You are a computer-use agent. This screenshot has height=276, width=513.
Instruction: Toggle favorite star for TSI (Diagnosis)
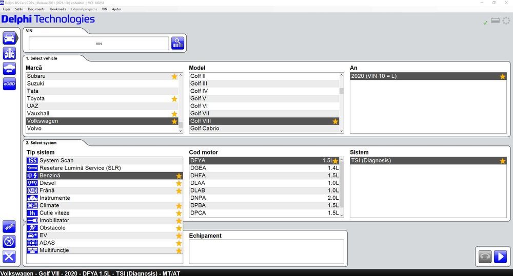click(x=503, y=161)
